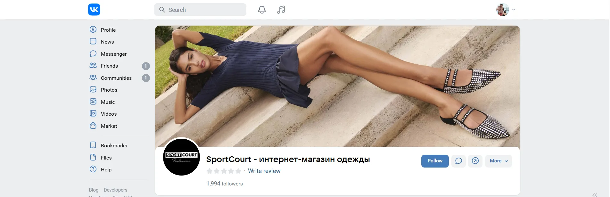
Task: Expand the account avatar menu
Action: coord(506,10)
